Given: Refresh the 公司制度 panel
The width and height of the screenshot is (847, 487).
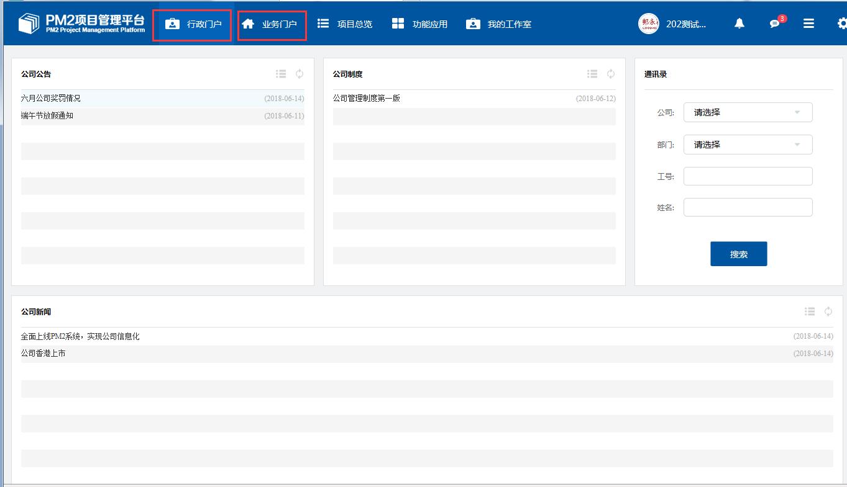Looking at the screenshot, I should [611, 74].
